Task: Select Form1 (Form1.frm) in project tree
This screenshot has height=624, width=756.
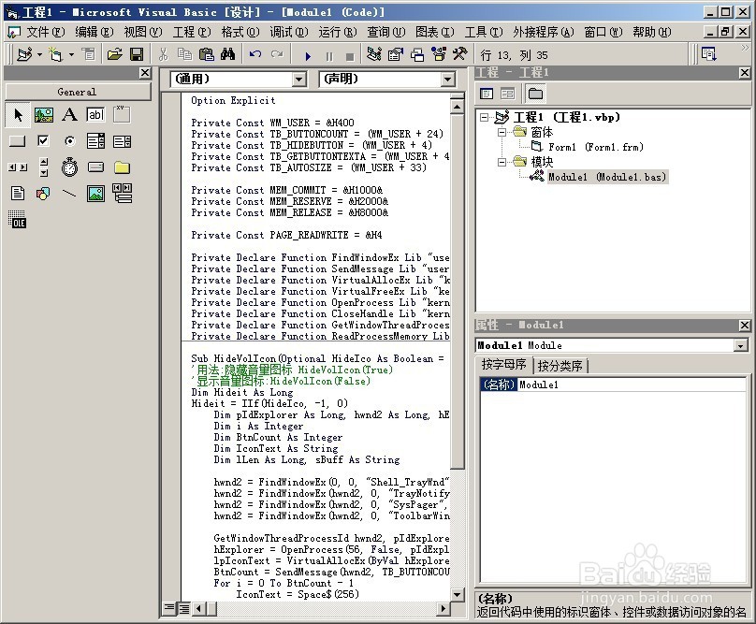Action: coord(595,147)
